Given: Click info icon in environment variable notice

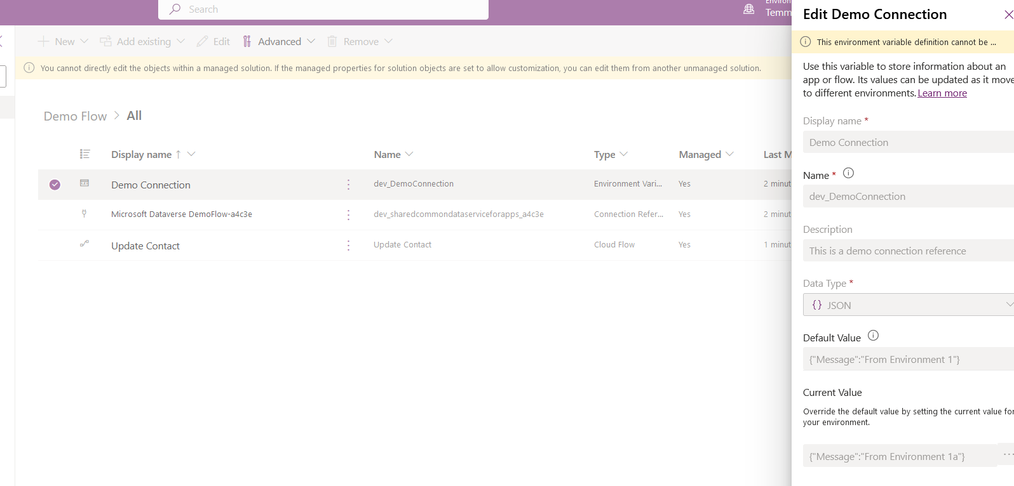Looking at the screenshot, I should coord(806,42).
